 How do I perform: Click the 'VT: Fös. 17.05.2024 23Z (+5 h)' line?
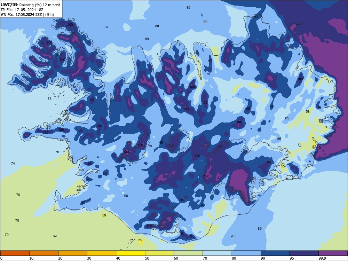[27, 15]
